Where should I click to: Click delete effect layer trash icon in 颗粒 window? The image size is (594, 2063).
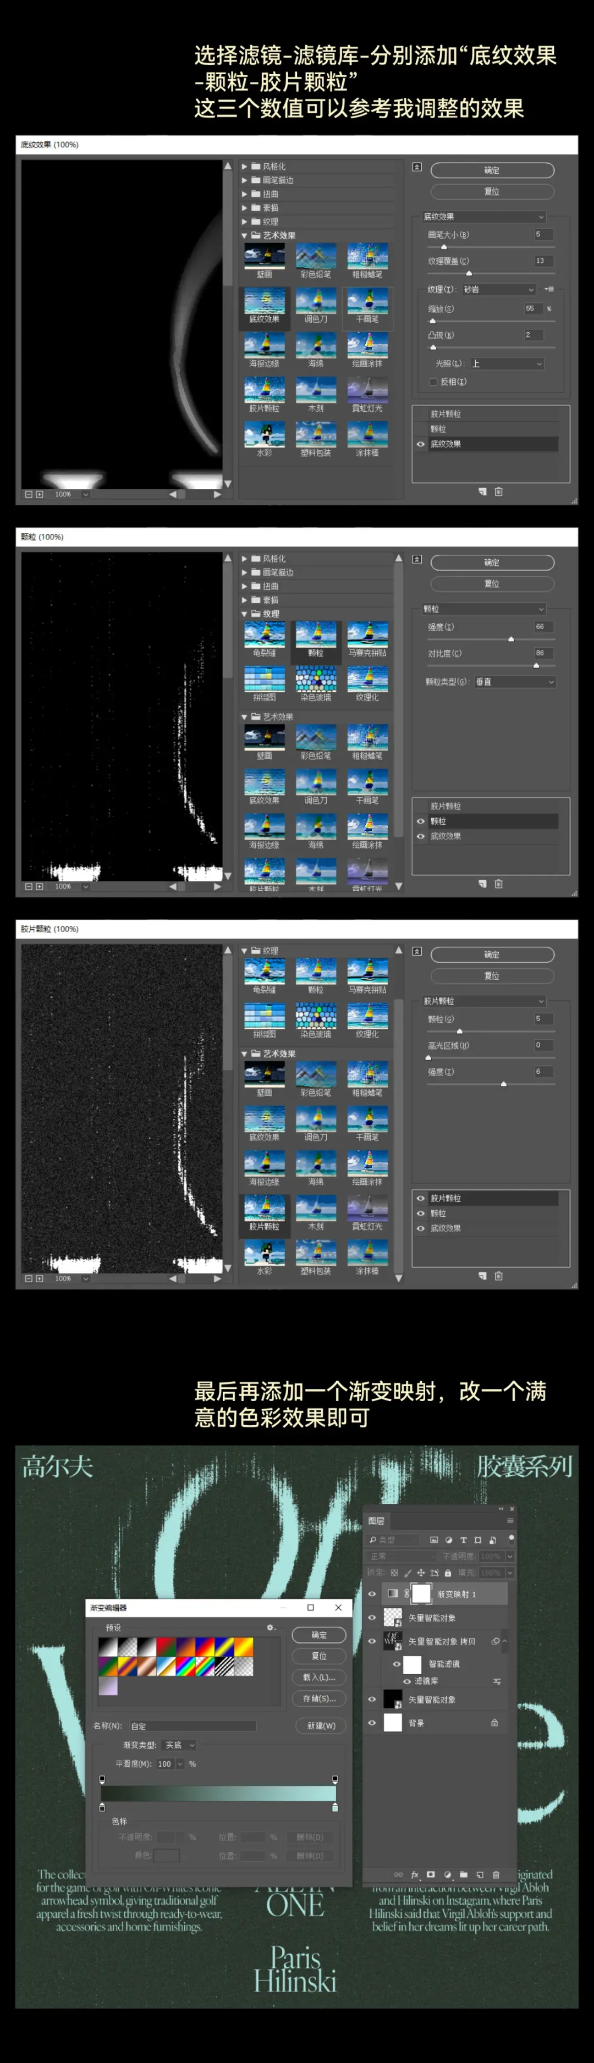[x=499, y=884]
